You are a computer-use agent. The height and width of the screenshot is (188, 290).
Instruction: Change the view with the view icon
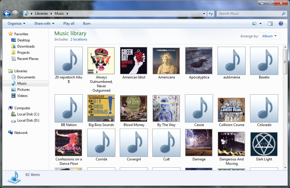254,23
